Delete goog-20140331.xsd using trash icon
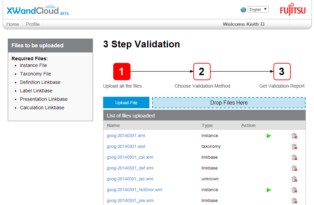The height and width of the screenshot is (205, 314). (x=294, y=146)
